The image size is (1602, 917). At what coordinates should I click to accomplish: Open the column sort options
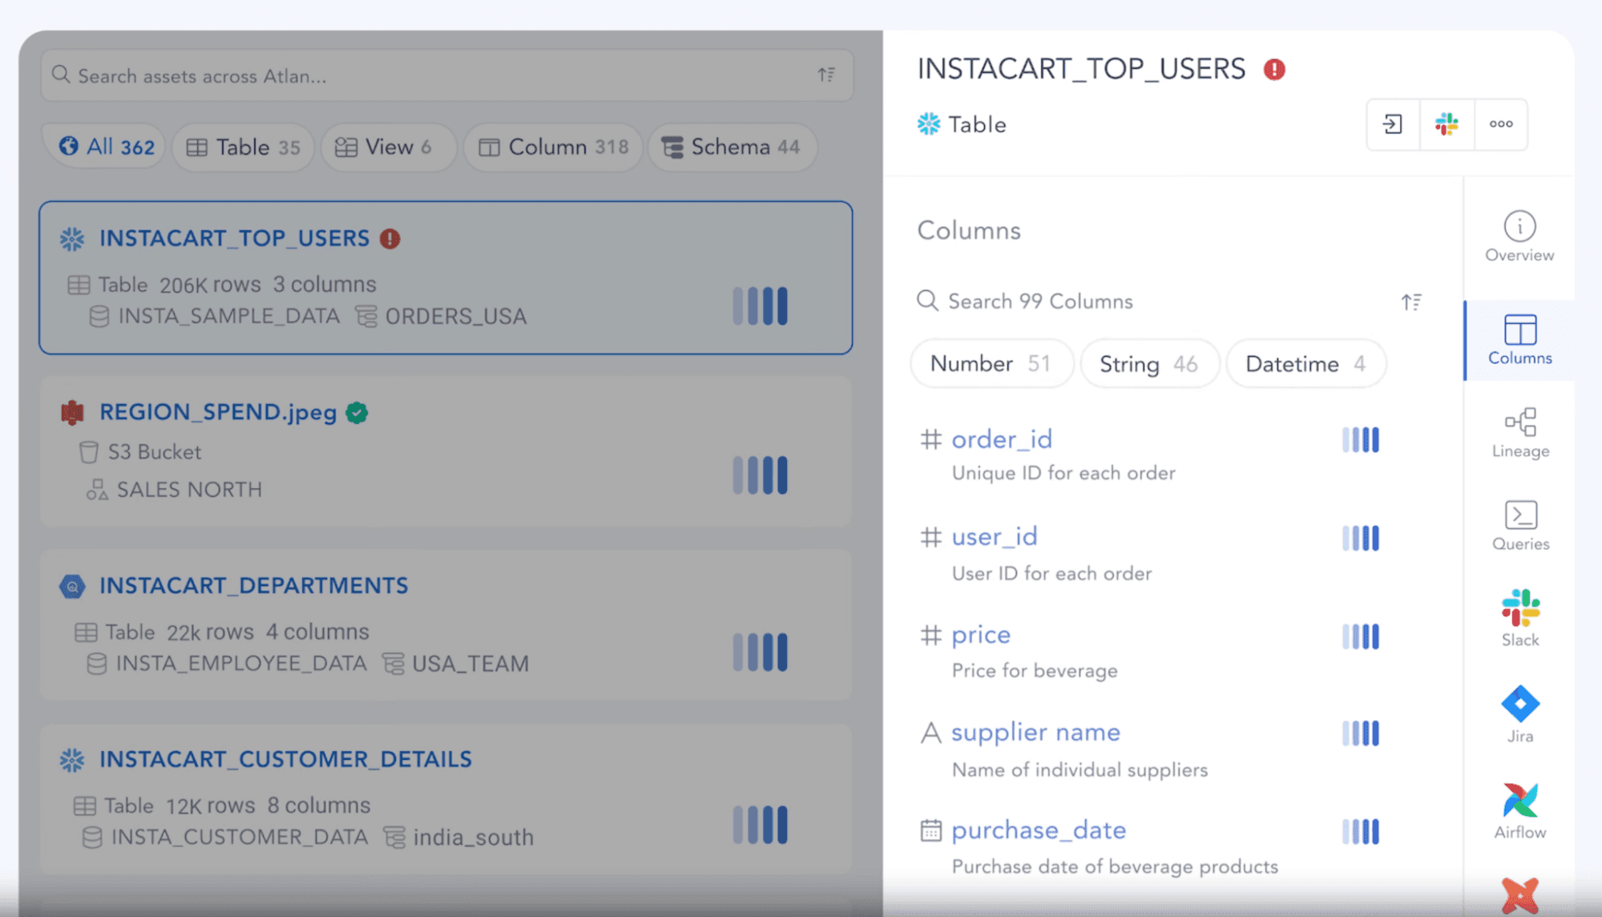[1412, 301]
